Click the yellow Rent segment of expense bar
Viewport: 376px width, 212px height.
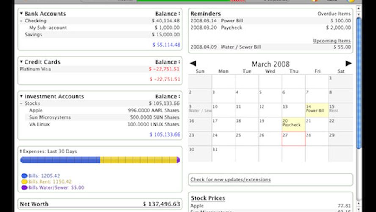(x=138, y=160)
